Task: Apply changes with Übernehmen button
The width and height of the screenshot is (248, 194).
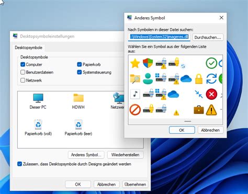Action: [135, 185]
